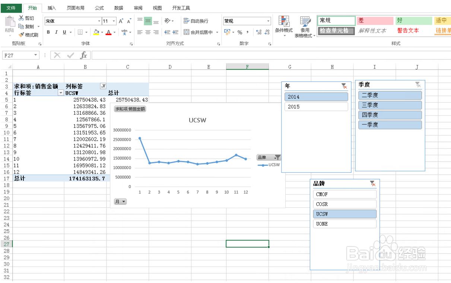
Task: Select 二季度 in the 季度 slicer
Action: 390,95
